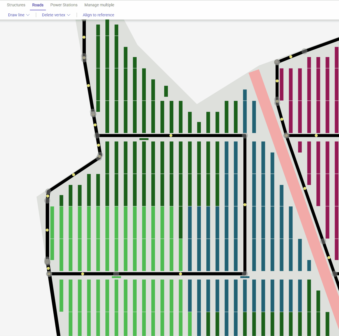339x336 pixels.
Task: Select the Manage multiple tab
Action: pos(99,5)
